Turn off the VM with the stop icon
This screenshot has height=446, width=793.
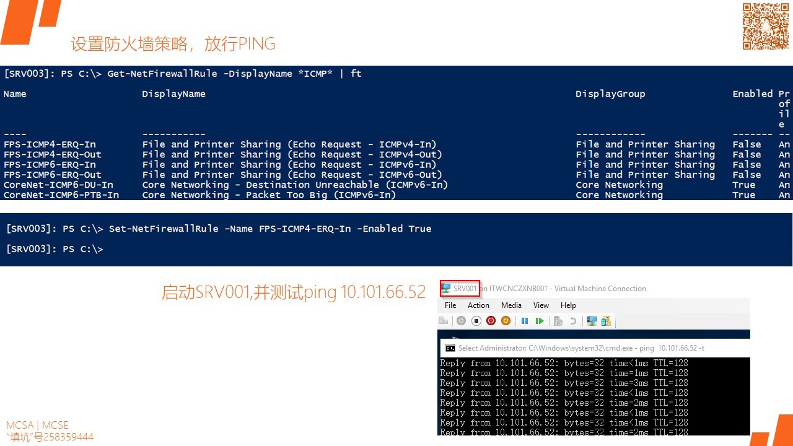coord(476,321)
